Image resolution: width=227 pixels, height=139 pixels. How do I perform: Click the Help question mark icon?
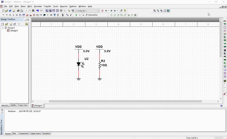point(125,10)
